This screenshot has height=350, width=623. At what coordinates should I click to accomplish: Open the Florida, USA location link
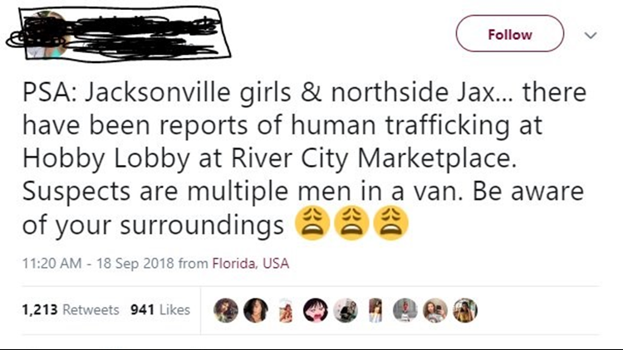[x=251, y=263]
